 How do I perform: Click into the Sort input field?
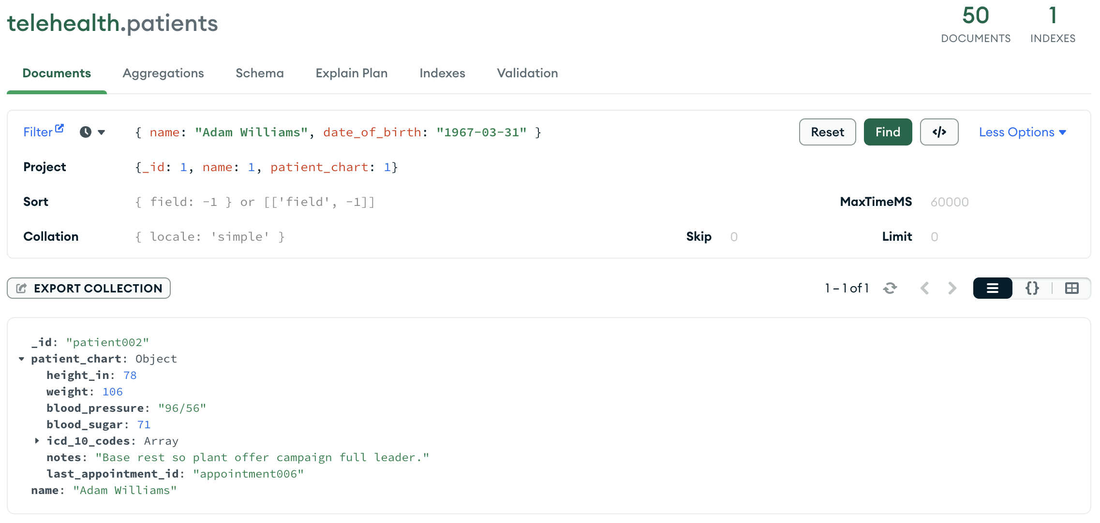pos(290,202)
